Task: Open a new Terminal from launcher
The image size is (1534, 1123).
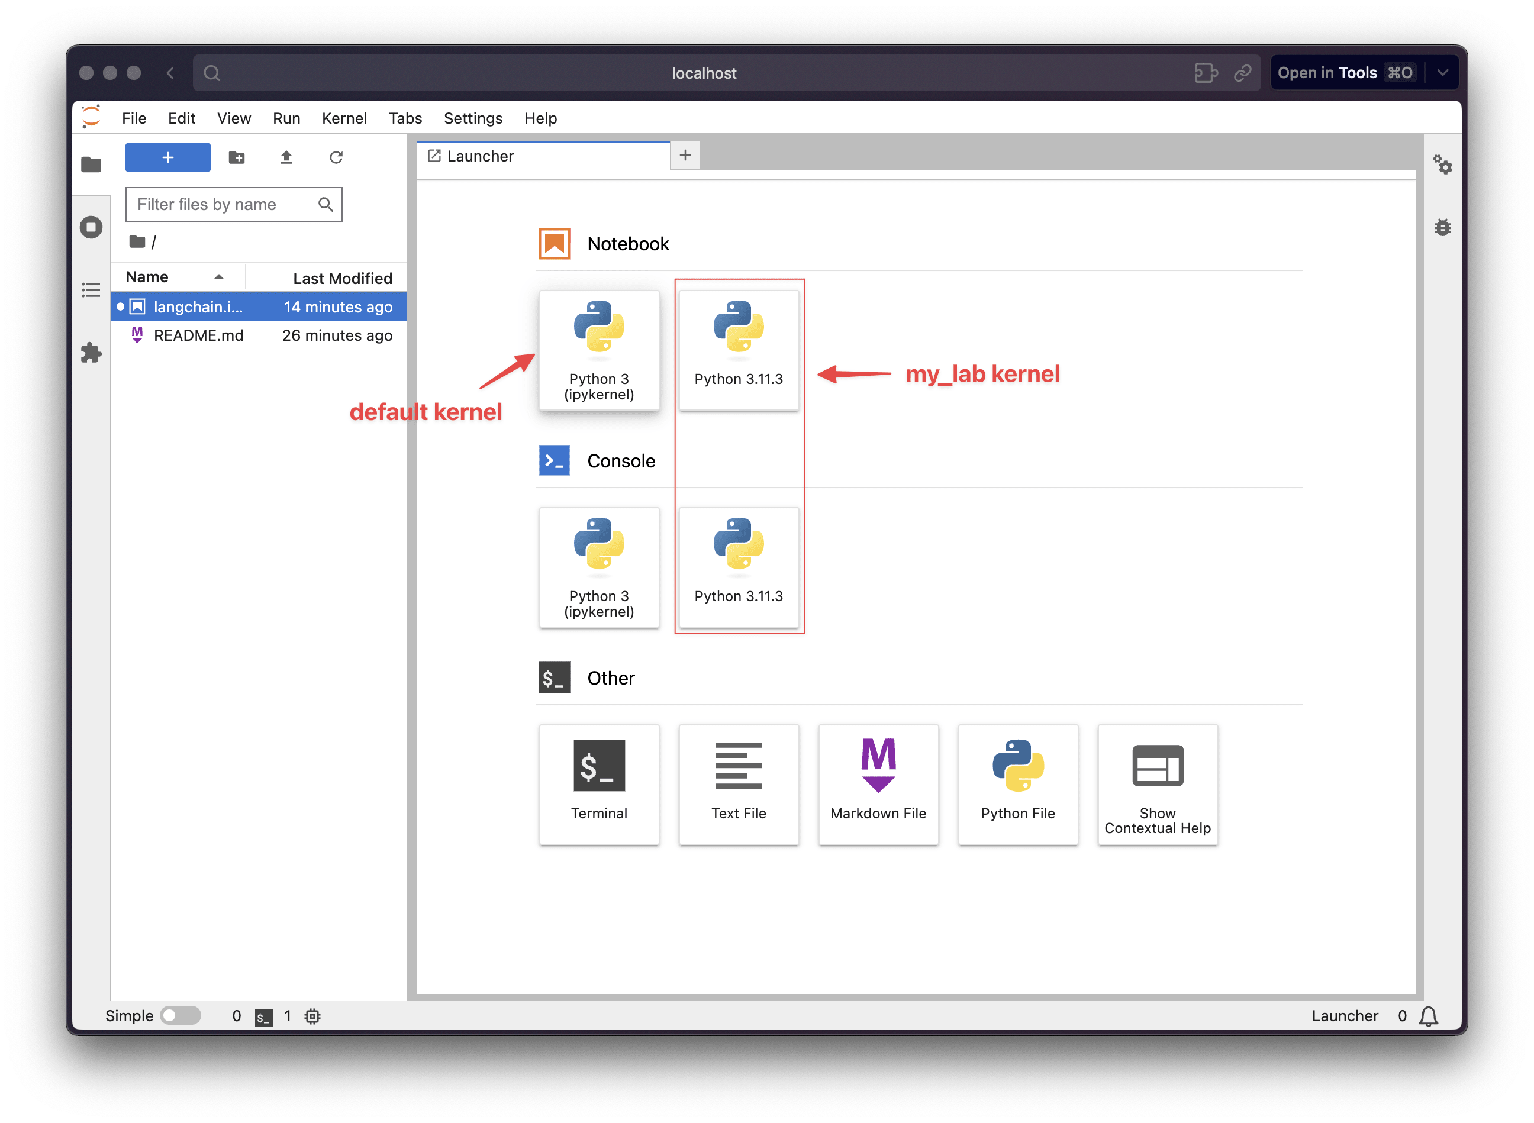Action: [598, 784]
